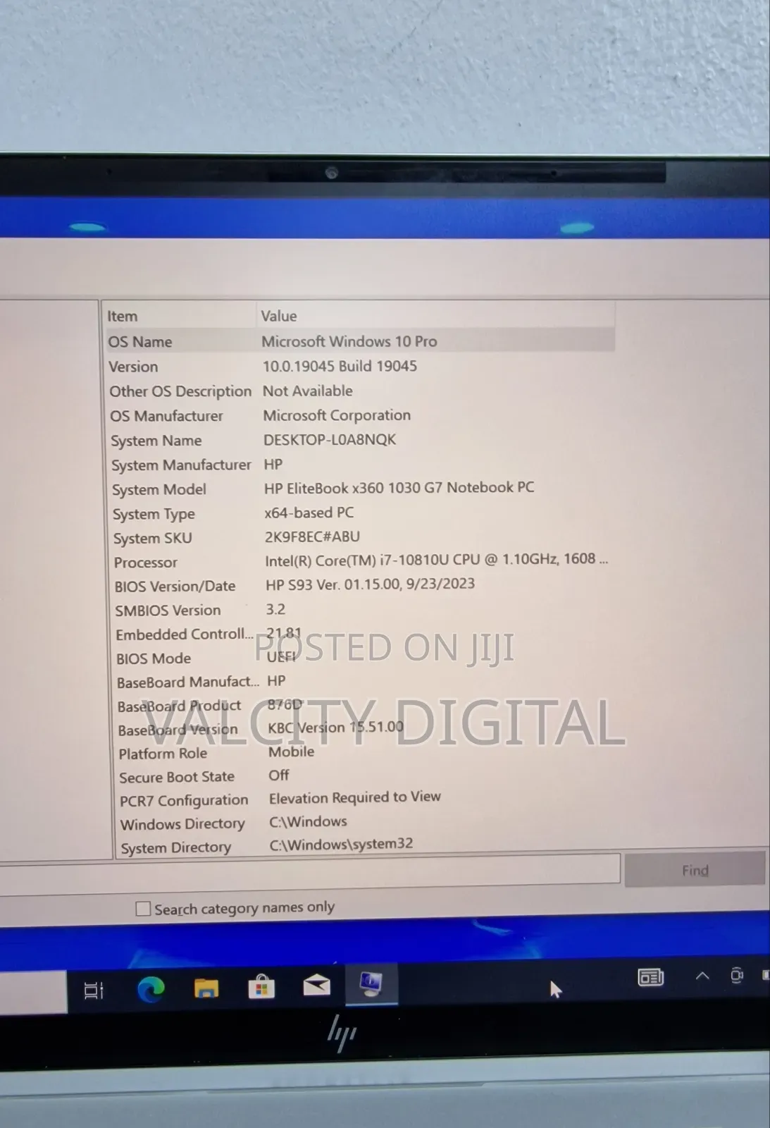This screenshot has height=1128, width=770.
Task: Click value Microsoft Corporation
Action: coord(337,415)
